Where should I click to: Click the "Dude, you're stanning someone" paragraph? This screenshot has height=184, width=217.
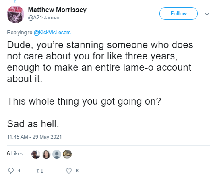pos(100,62)
